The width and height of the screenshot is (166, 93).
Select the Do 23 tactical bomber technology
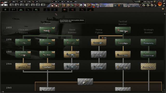pyautogui.click(x=123, y=30)
